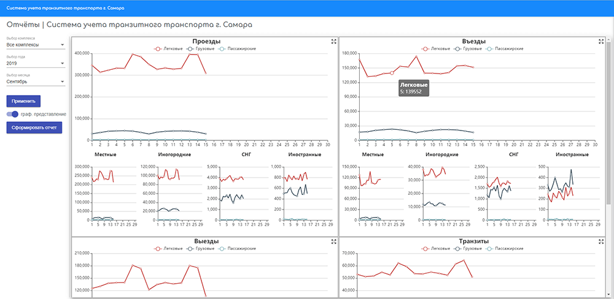Viewport: 614px width, 299px height.
Task: Click the app title in the blue header
Action: point(66,8)
